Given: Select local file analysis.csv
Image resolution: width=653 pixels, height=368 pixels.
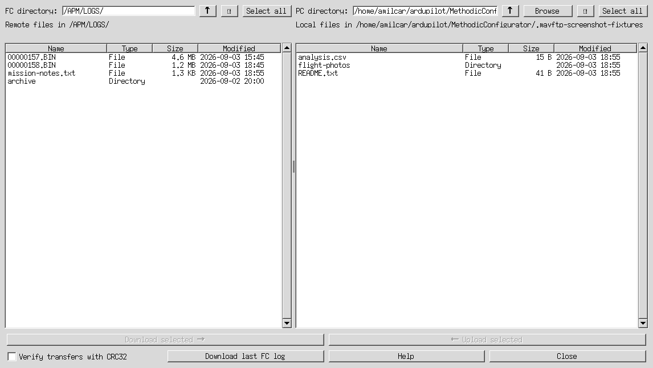Looking at the screenshot, I should [467, 57].
